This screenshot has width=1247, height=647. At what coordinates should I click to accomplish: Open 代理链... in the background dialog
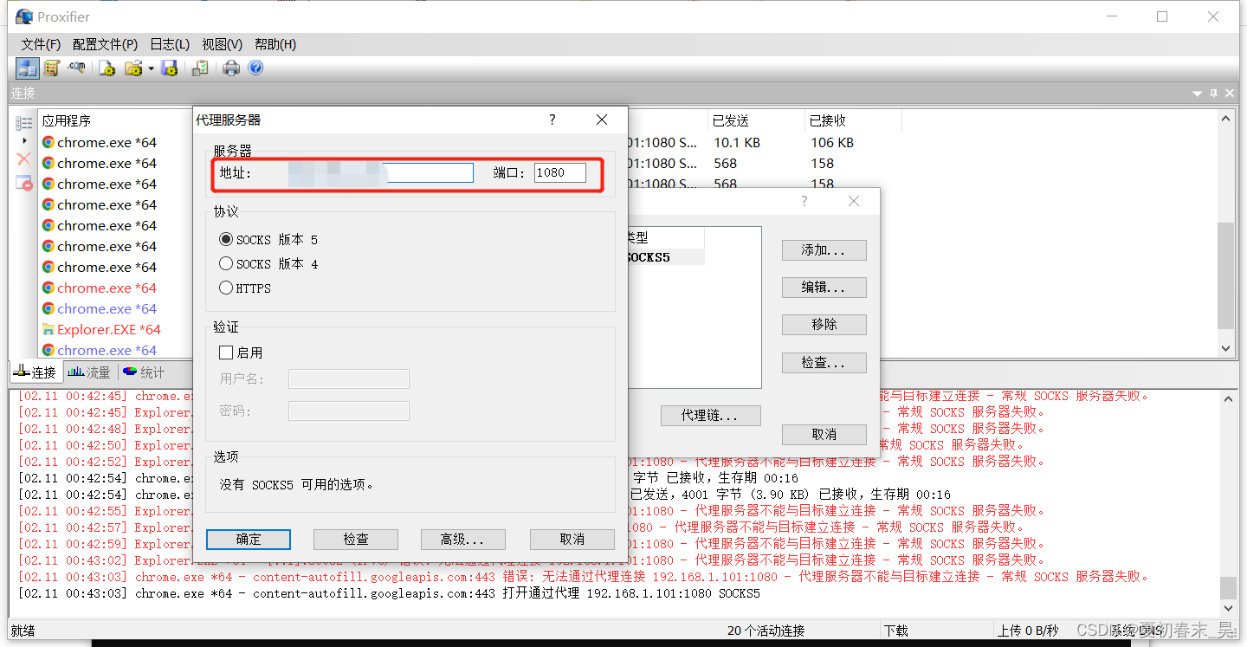(710, 415)
